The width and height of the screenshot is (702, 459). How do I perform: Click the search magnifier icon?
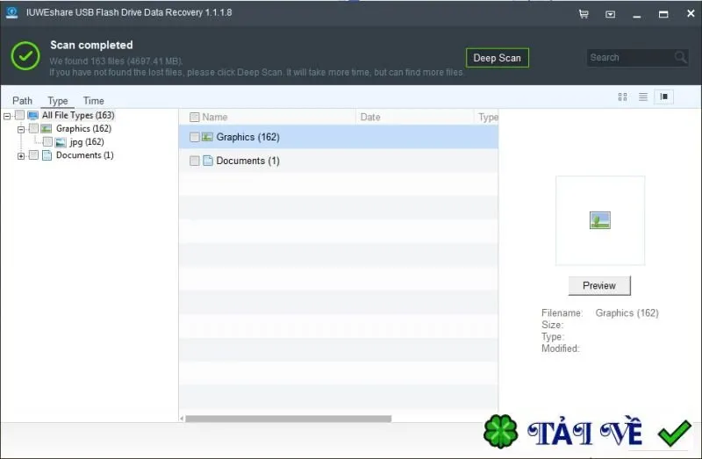(x=681, y=57)
